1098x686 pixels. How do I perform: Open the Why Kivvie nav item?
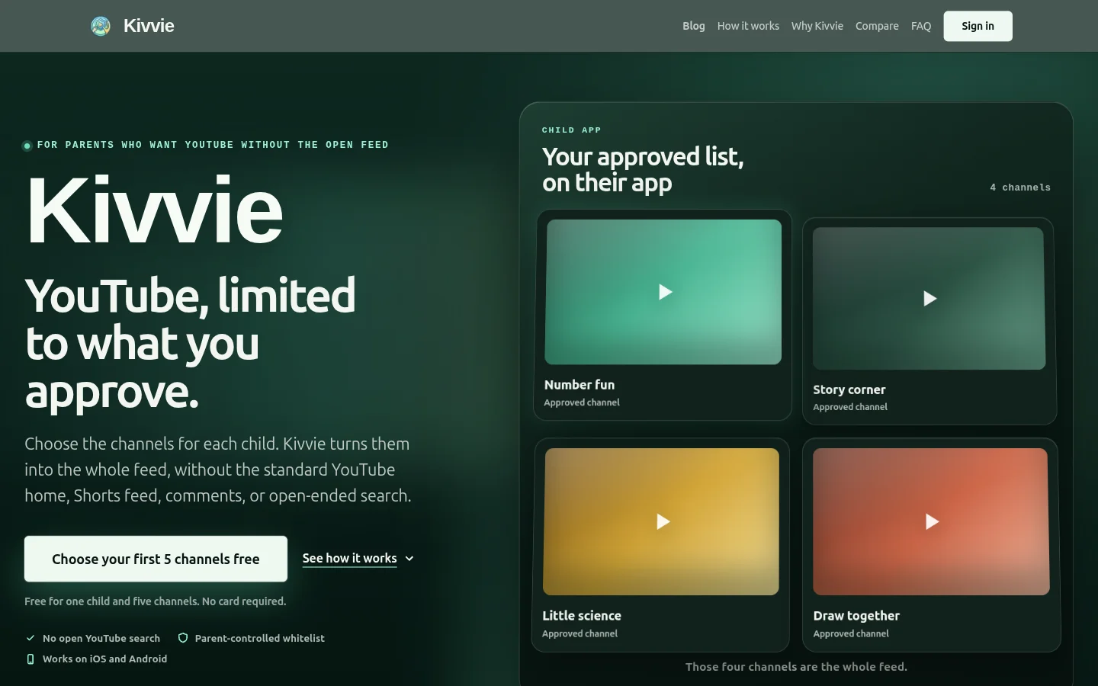817,26
